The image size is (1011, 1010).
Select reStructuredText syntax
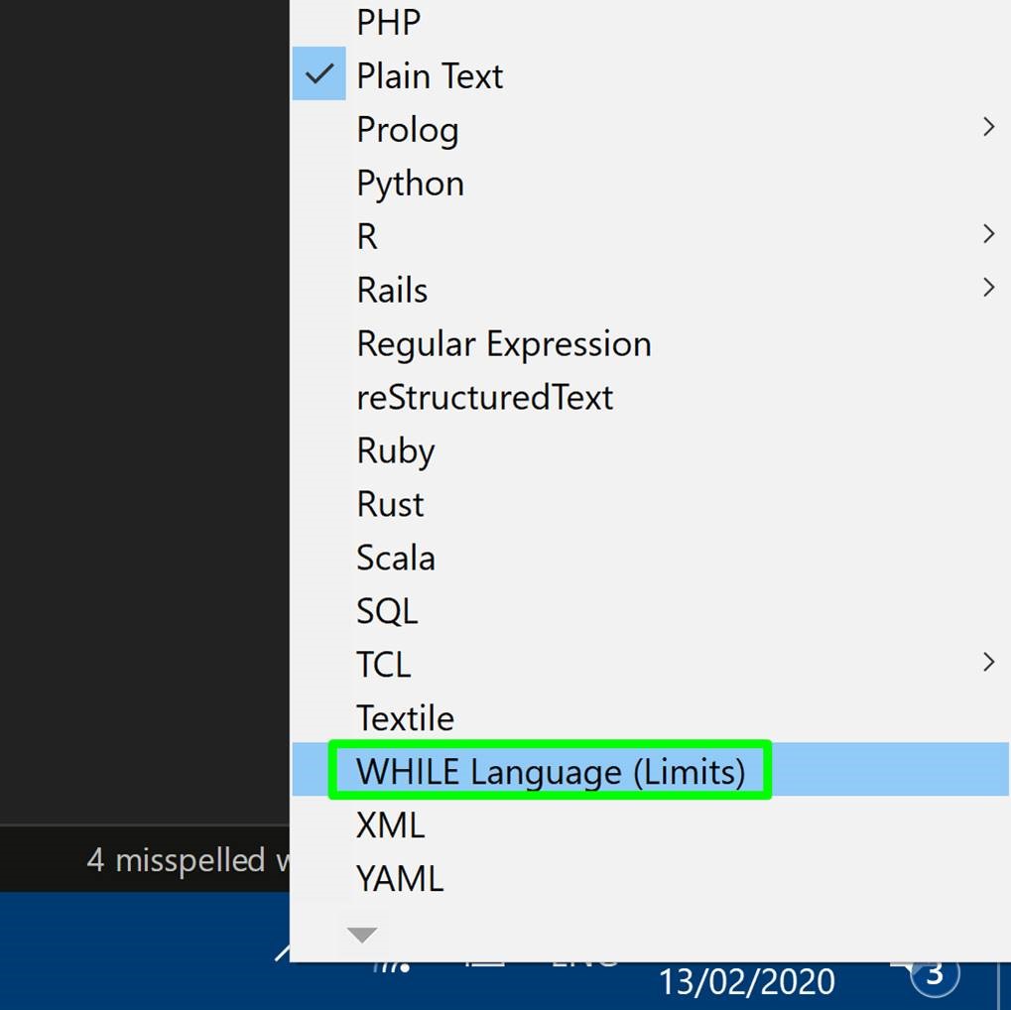click(x=650, y=395)
